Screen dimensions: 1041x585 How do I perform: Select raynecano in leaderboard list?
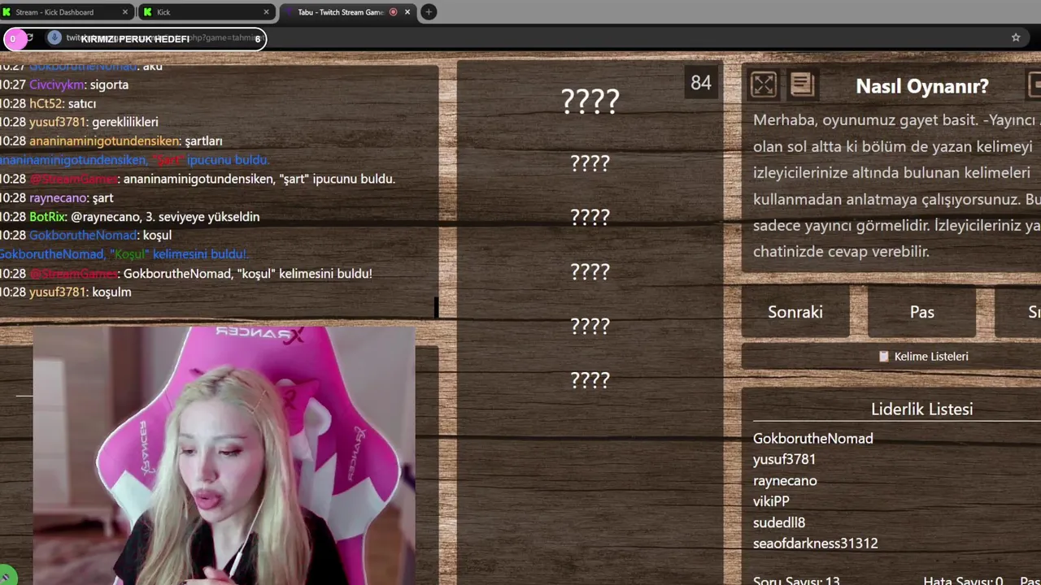coord(785,480)
